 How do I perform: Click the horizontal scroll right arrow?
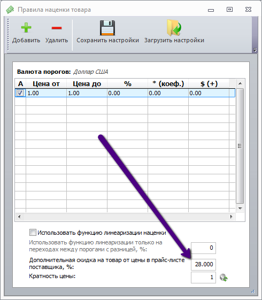point(232,217)
